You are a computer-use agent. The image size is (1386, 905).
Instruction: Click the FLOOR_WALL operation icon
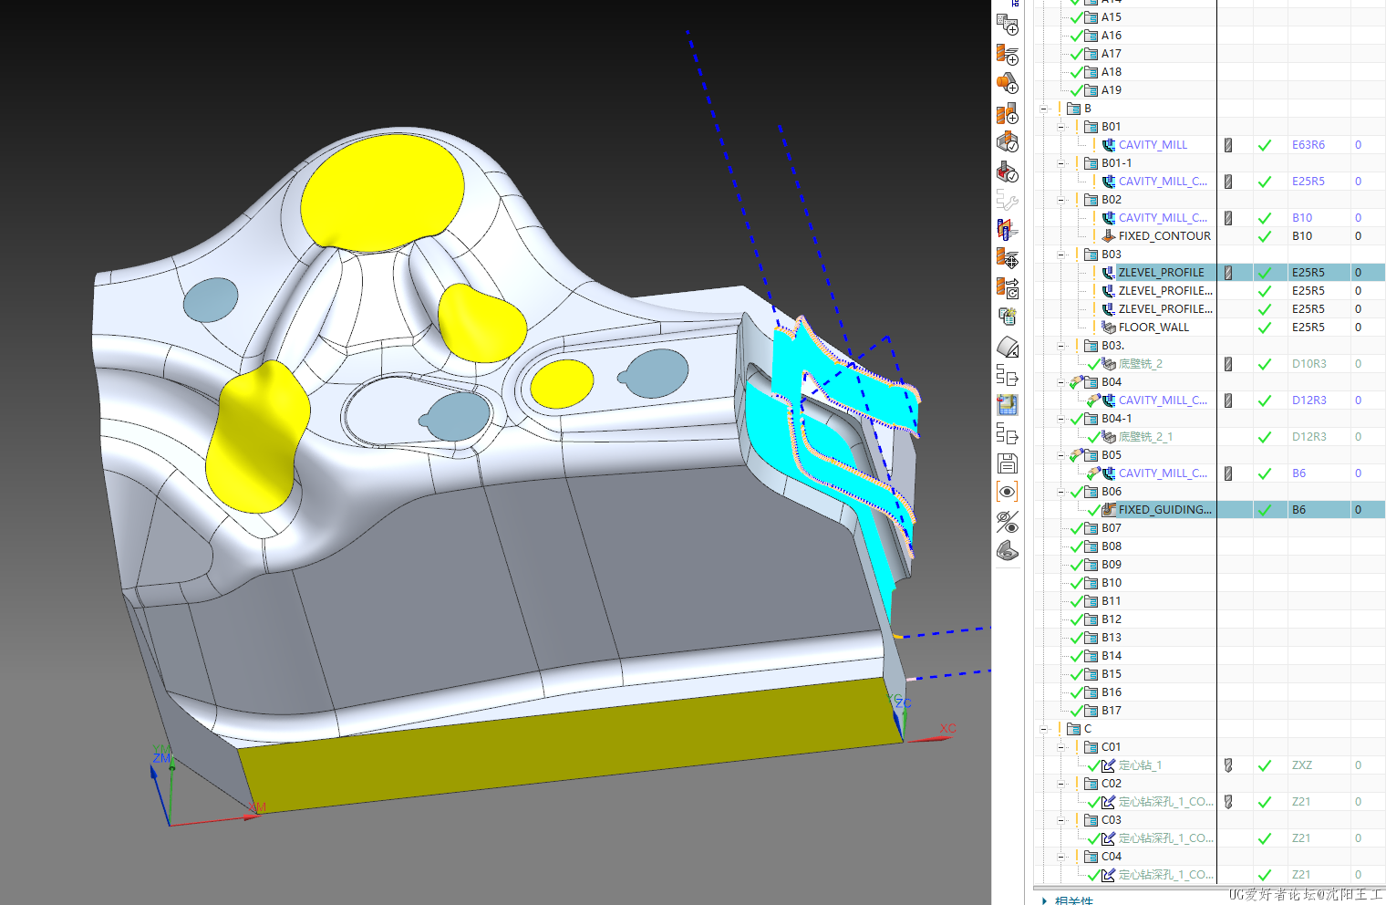[x=1109, y=328]
